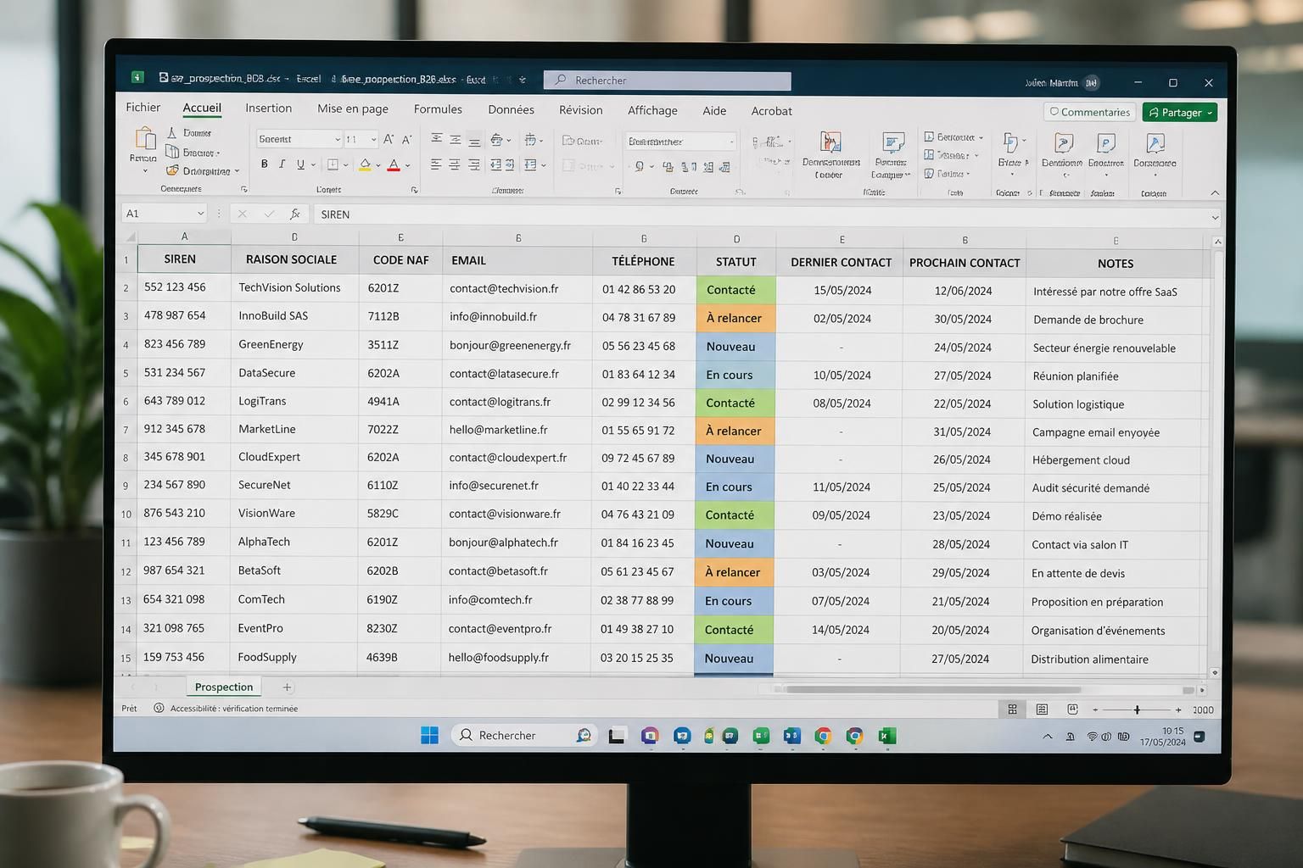Screen dimensions: 1303x868
Task: Click the horizontal scrollbar below the sheet
Action: (933, 689)
